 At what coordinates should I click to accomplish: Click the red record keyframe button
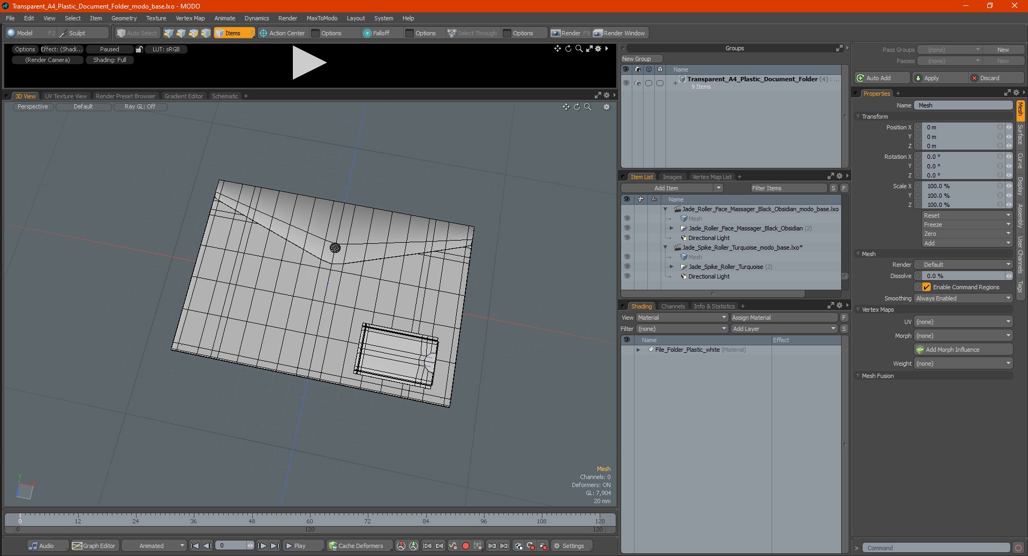(x=466, y=546)
